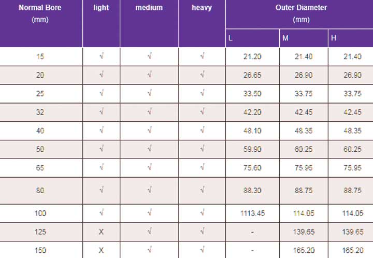The width and height of the screenshot is (373, 258).
Task: Click the Outer Diameter (mm) header
Action: 301,13
